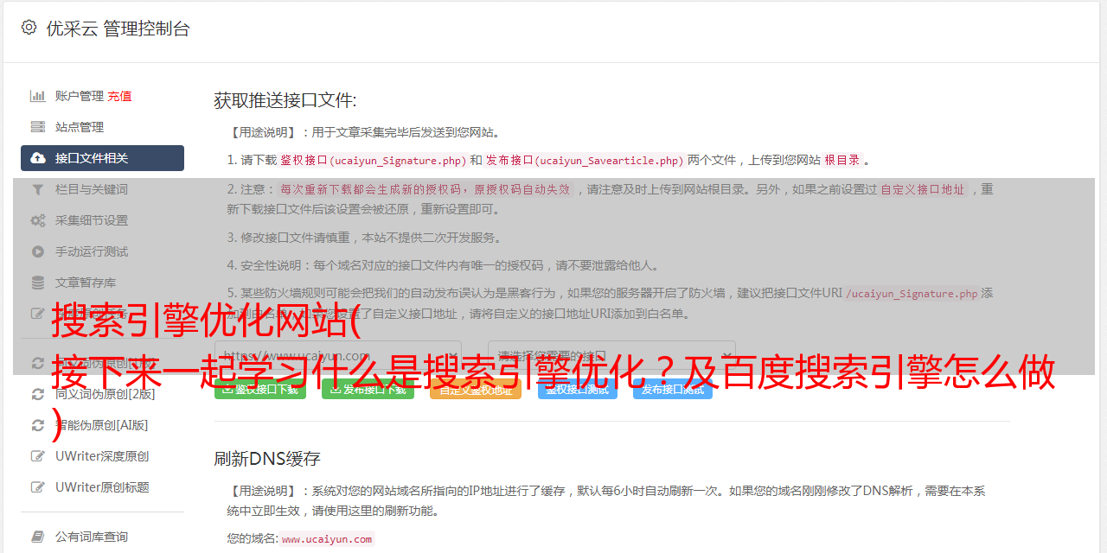Image resolution: width=1107 pixels, height=553 pixels.
Task: Click the /ucaiyun_Signature.php URI code text
Action: click(912, 294)
